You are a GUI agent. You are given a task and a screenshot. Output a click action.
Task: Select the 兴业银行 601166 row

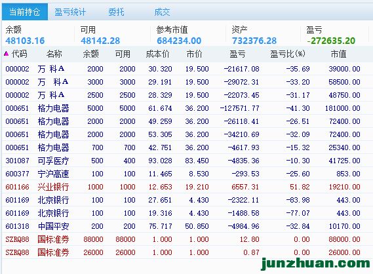coord(183,187)
